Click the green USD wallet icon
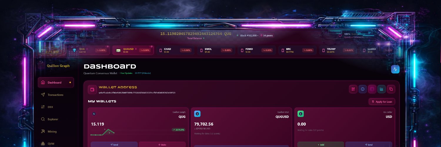 (300, 114)
